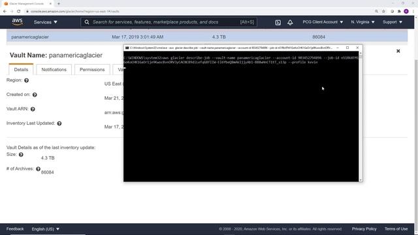Click the browser address bar URL
Screen dimensions: 418x235
click(x=74, y=12)
